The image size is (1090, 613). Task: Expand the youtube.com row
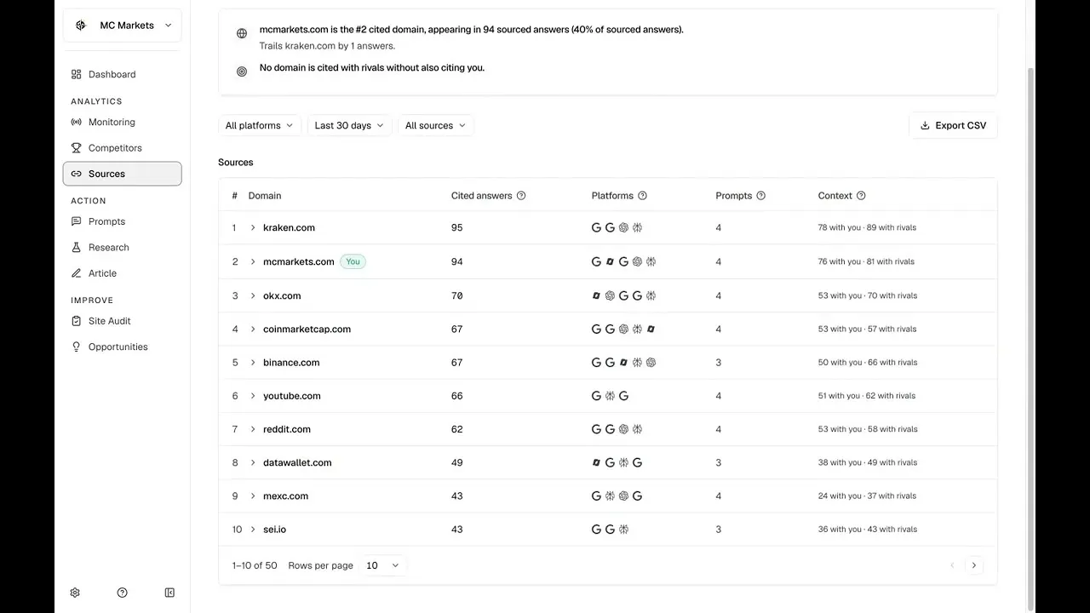pyautogui.click(x=253, y=396)
